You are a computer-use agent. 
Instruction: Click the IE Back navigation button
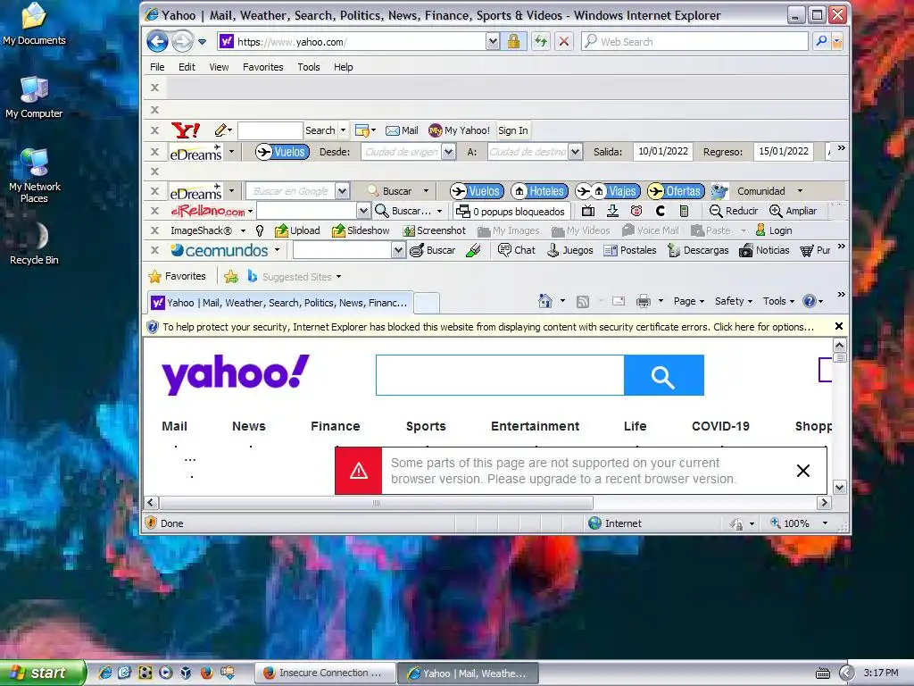pos(157,41)
